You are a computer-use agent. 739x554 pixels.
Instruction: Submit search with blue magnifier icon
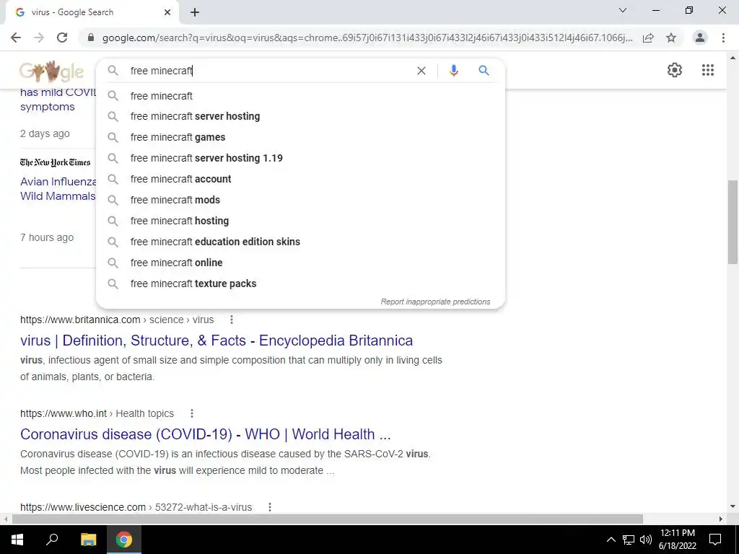click(x=484, y=71)
